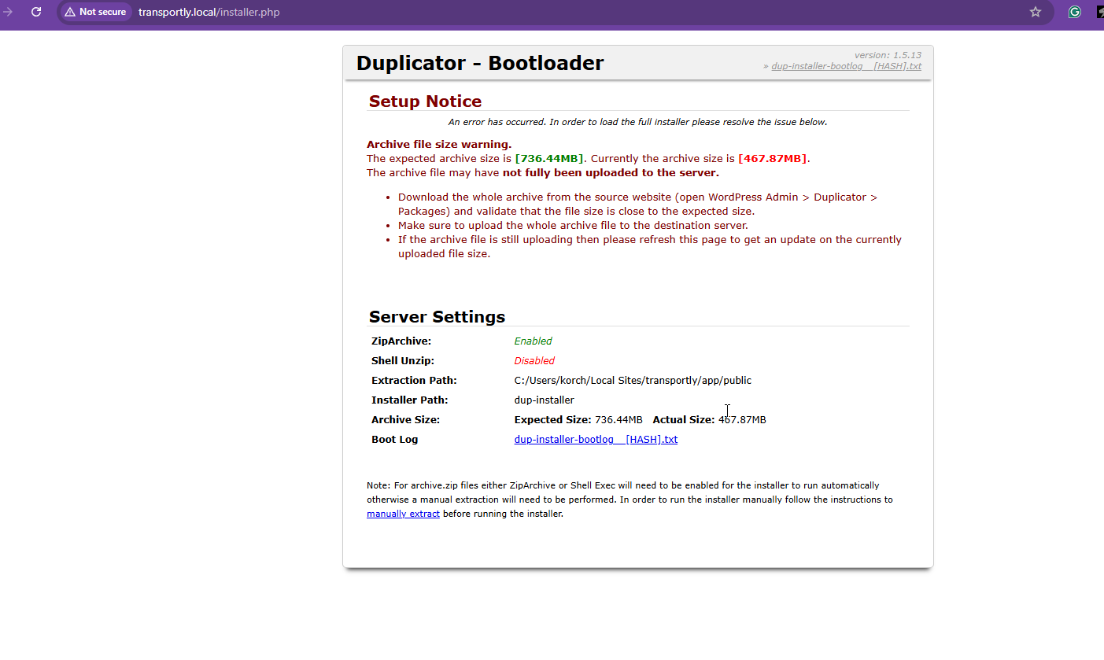Click the address bar URL transportly.local/installer.php
Viewport: 1104px width, 660px height.
tap(209, 12)
